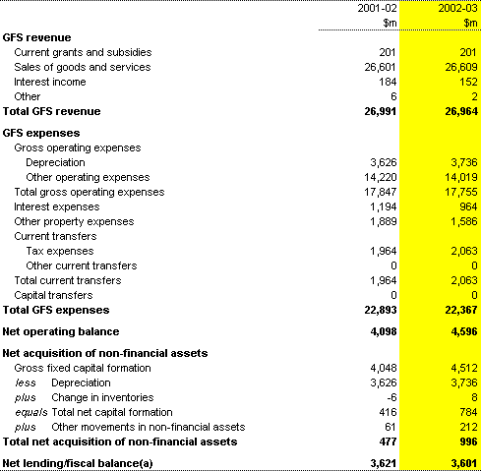Click the 'Change in inventories' label

102,398
